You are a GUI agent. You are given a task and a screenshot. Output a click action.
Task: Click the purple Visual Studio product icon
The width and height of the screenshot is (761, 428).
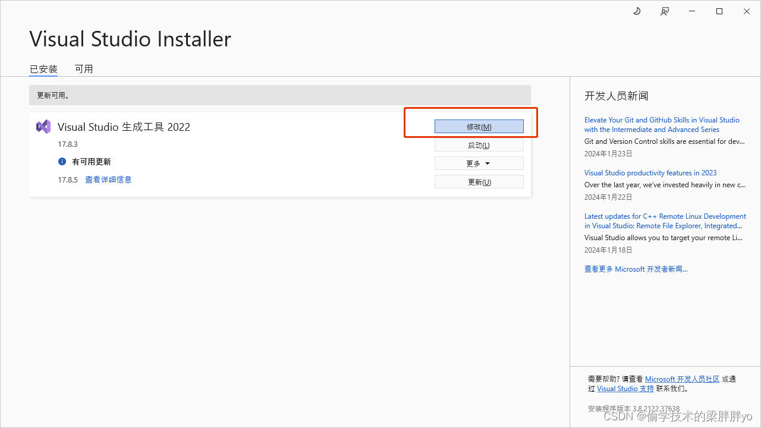pyautogui.click(x=43, y=126)
